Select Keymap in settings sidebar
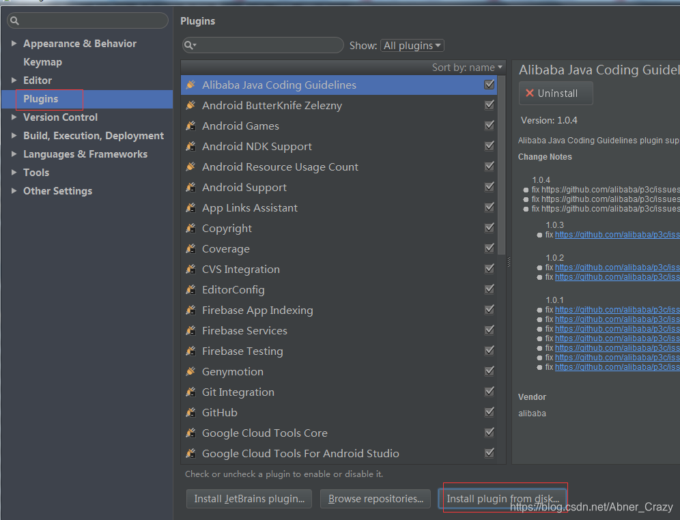 pyautogui.click(x=42, y=62)
